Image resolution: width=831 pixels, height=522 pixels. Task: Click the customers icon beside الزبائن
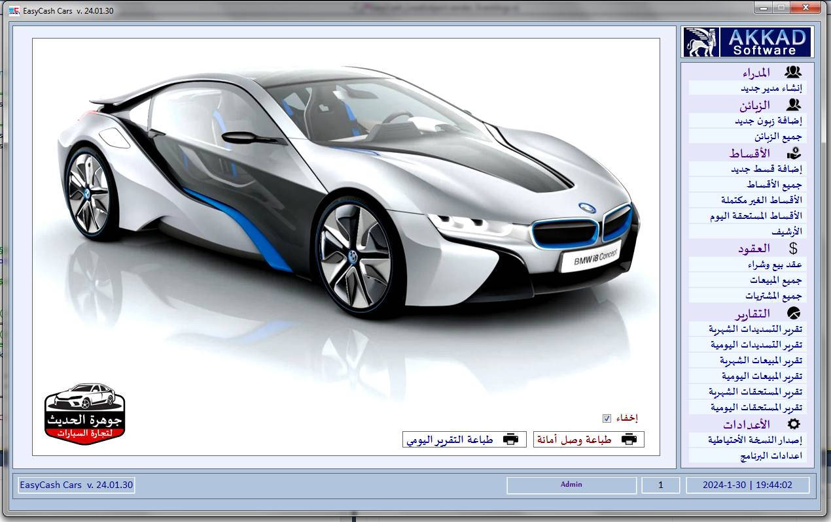point(793,105)
